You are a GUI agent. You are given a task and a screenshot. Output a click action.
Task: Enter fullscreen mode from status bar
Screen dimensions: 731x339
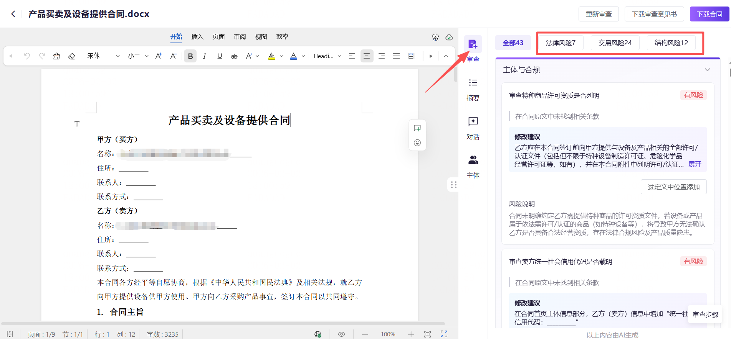click(x=444, y=334)
